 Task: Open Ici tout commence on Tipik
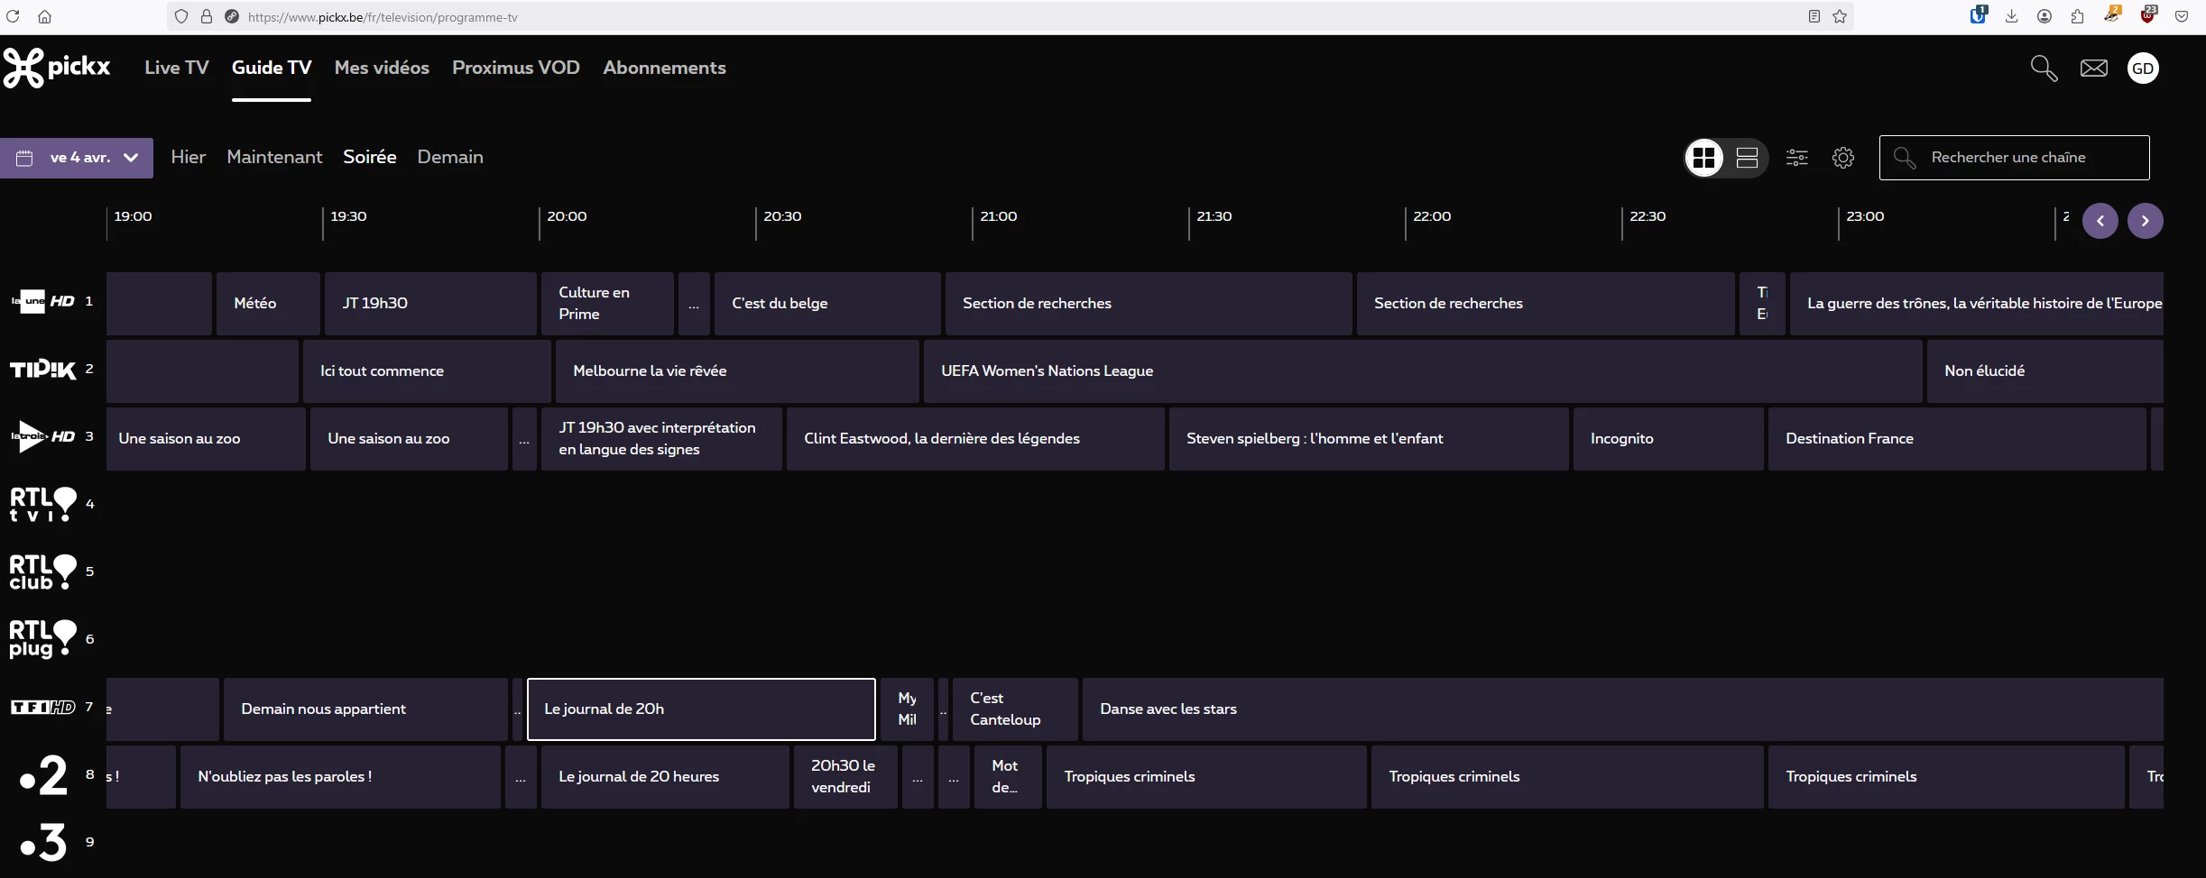coord(427,371)
